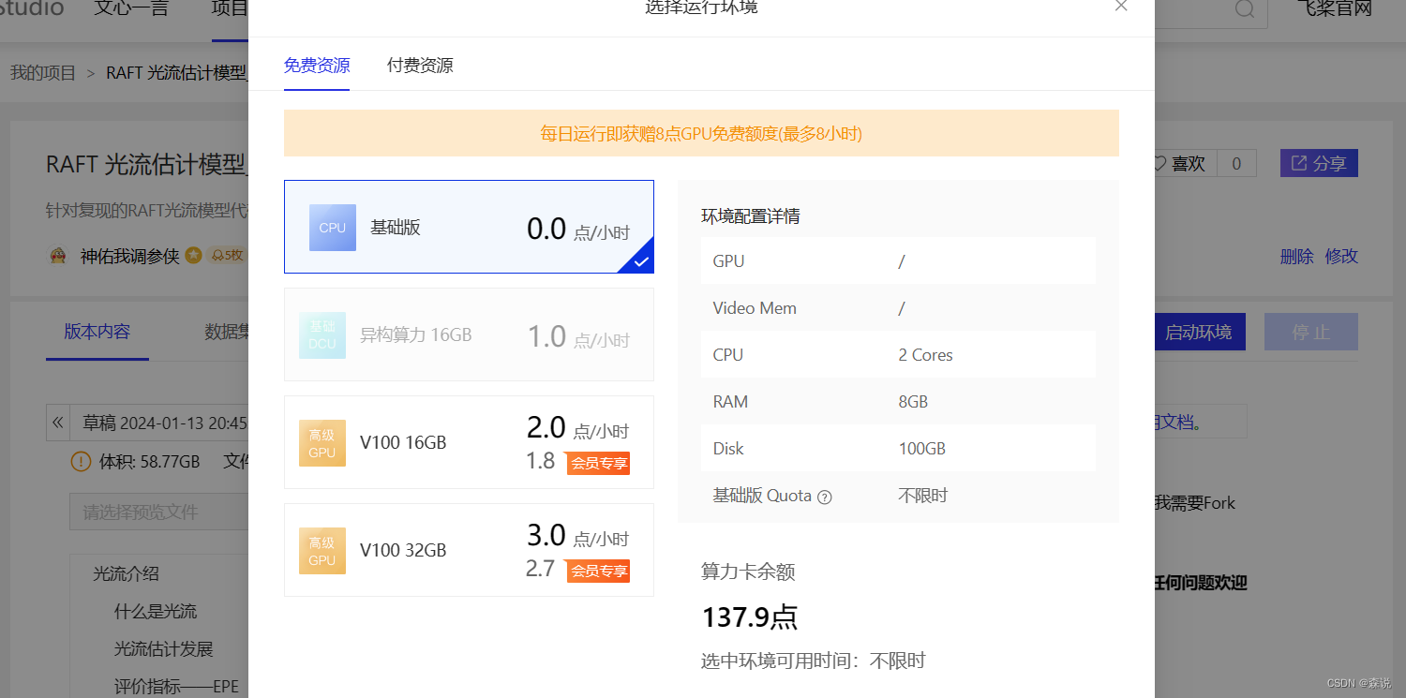Select the V100 16GB resource option

pos(469,441)
